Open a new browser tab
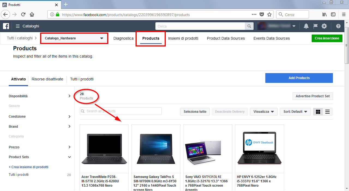 [x=65, y=4]
